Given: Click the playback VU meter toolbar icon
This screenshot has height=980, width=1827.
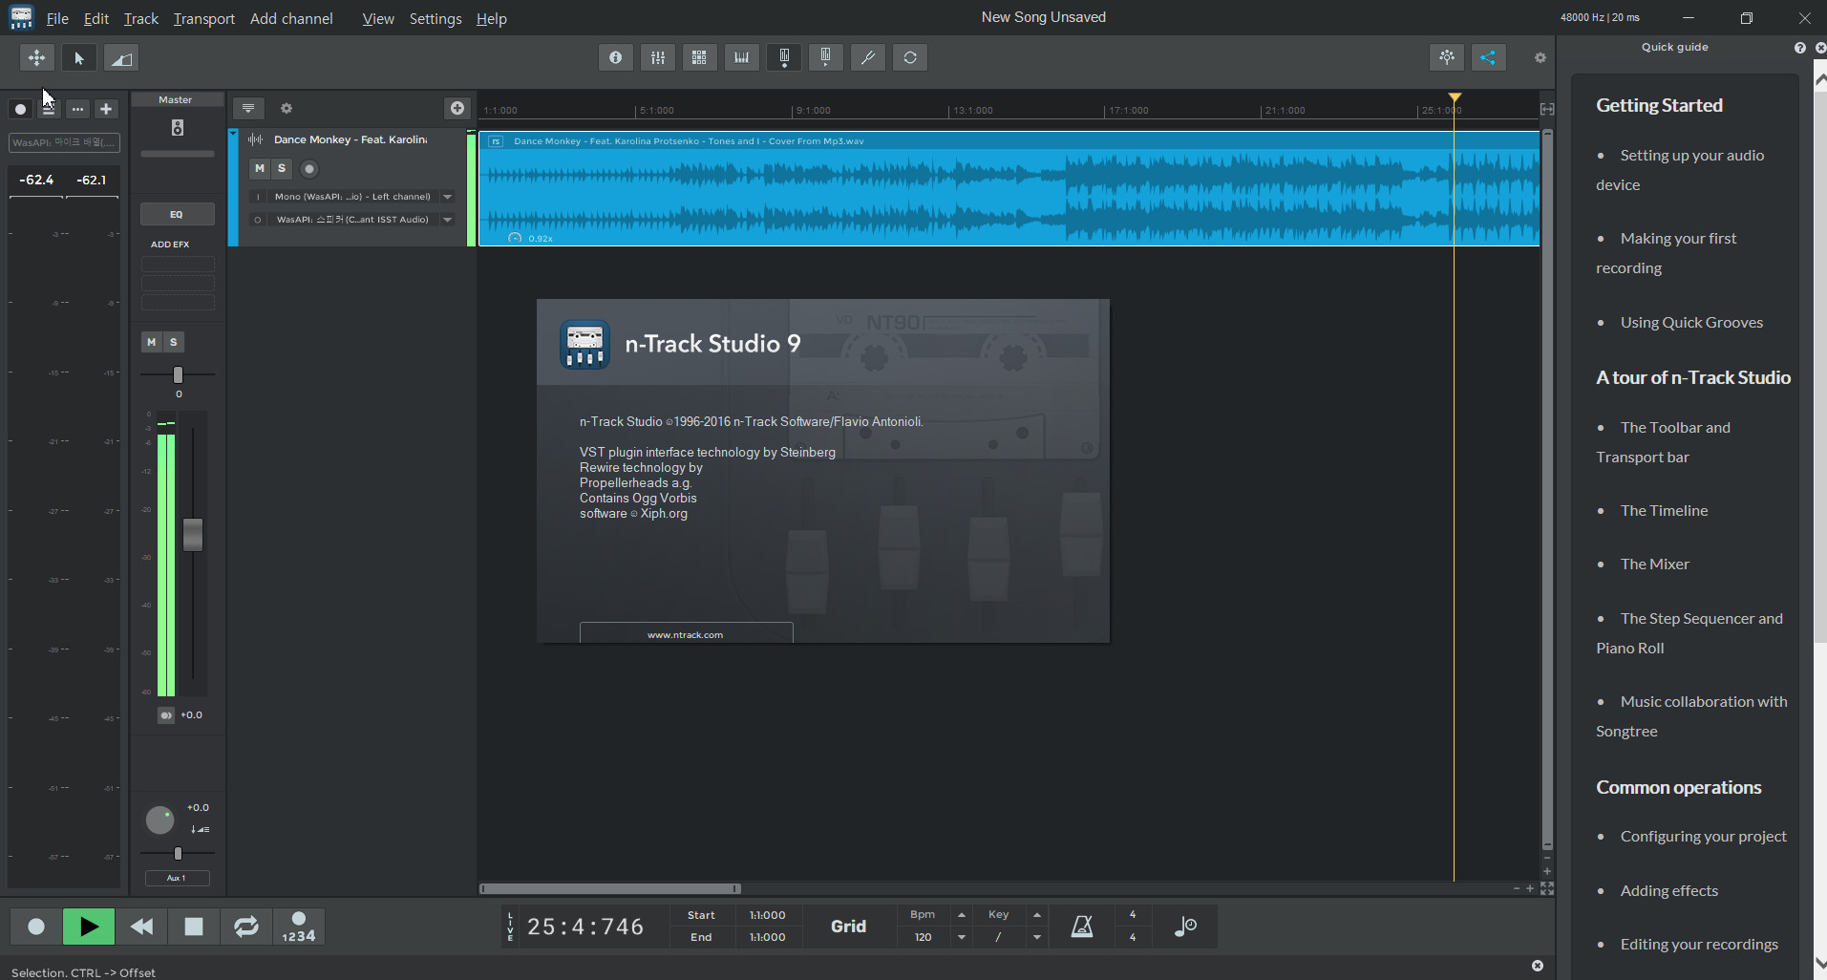Looking at the screenshot, I should 825,57.
